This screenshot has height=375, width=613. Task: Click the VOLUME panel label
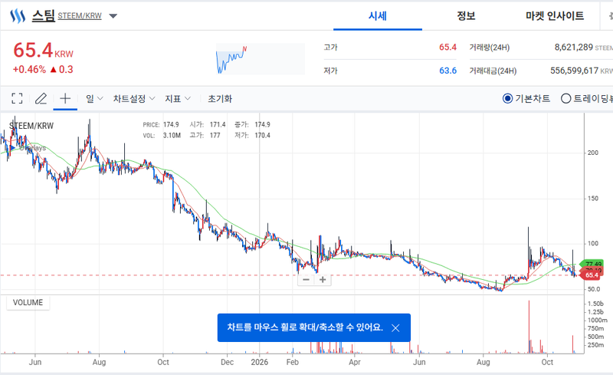point(28,303)
